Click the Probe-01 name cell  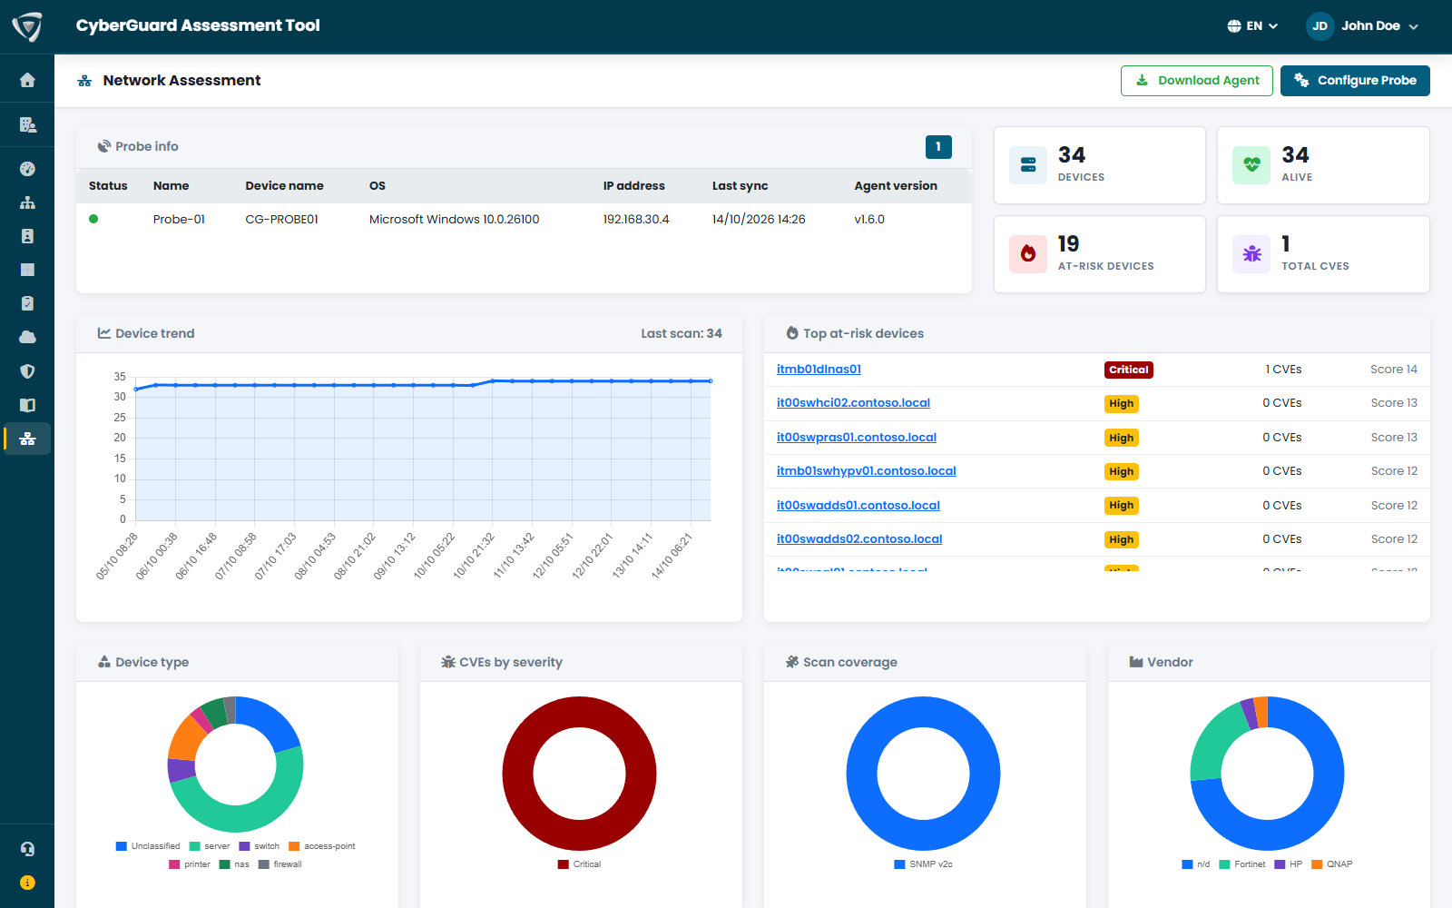click(x=179, y=220)
